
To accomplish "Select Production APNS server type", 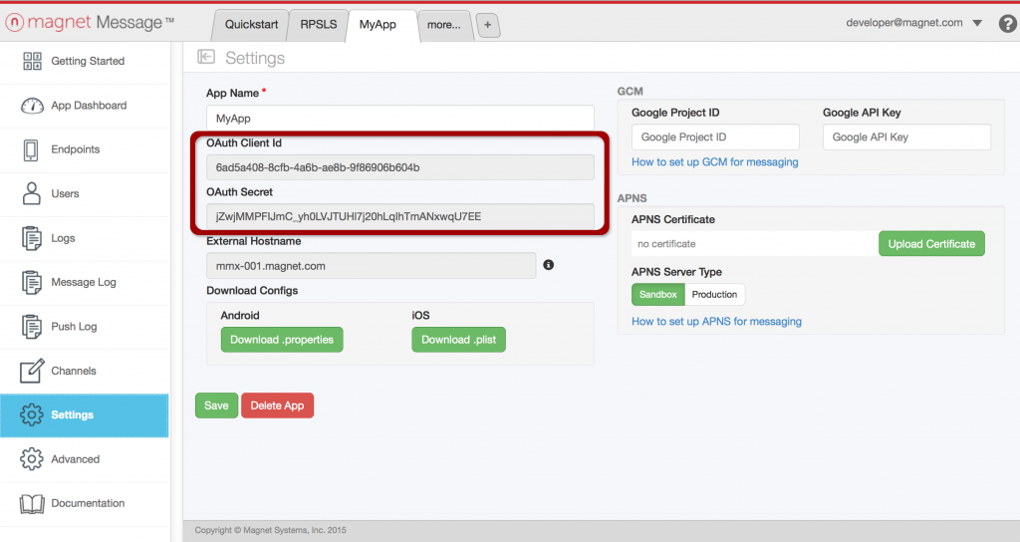I will [714, 294].
